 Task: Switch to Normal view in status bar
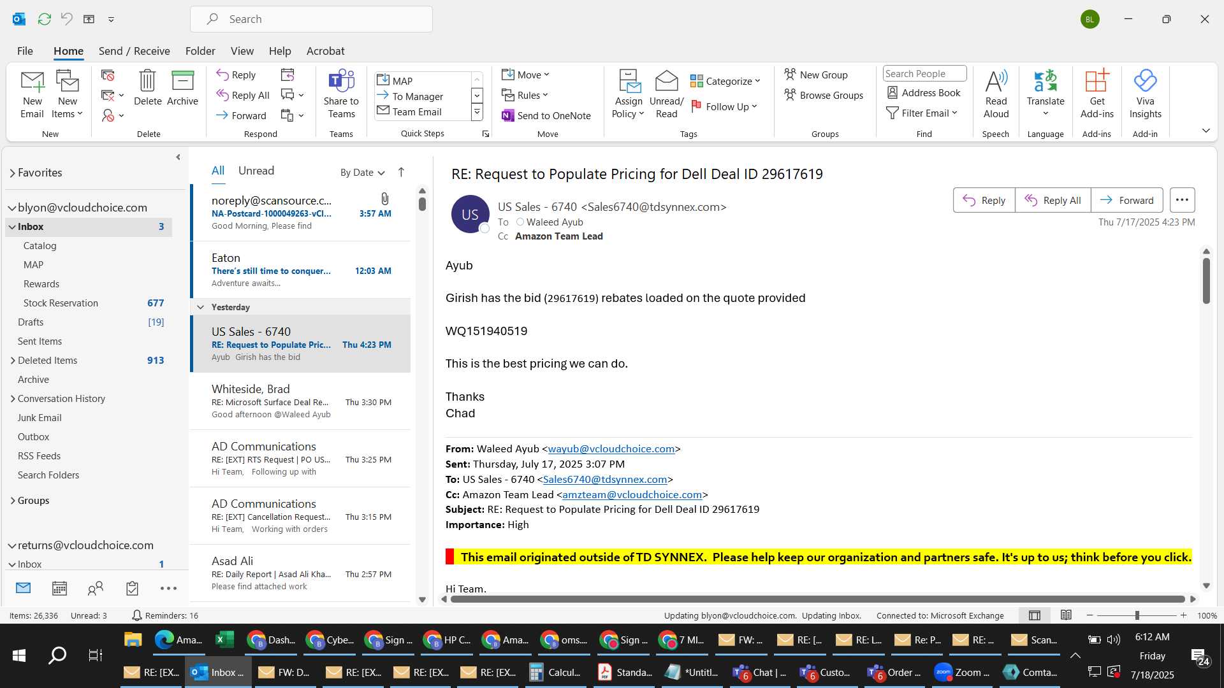click(1035, 615)
